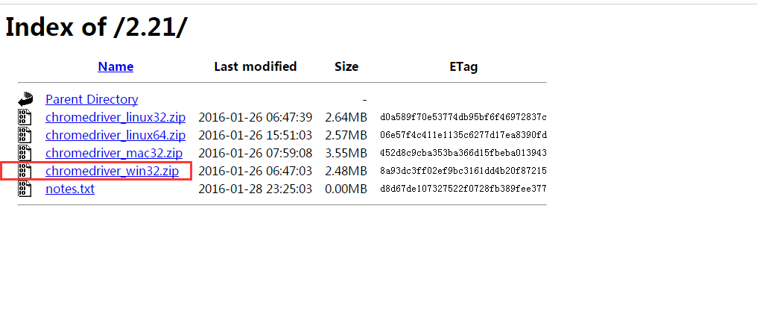Click the 3.55MB size of chromedriver_mac32.zip
Image resolution: width=757 pixels, height=314 pixels.
pos(346,153)
